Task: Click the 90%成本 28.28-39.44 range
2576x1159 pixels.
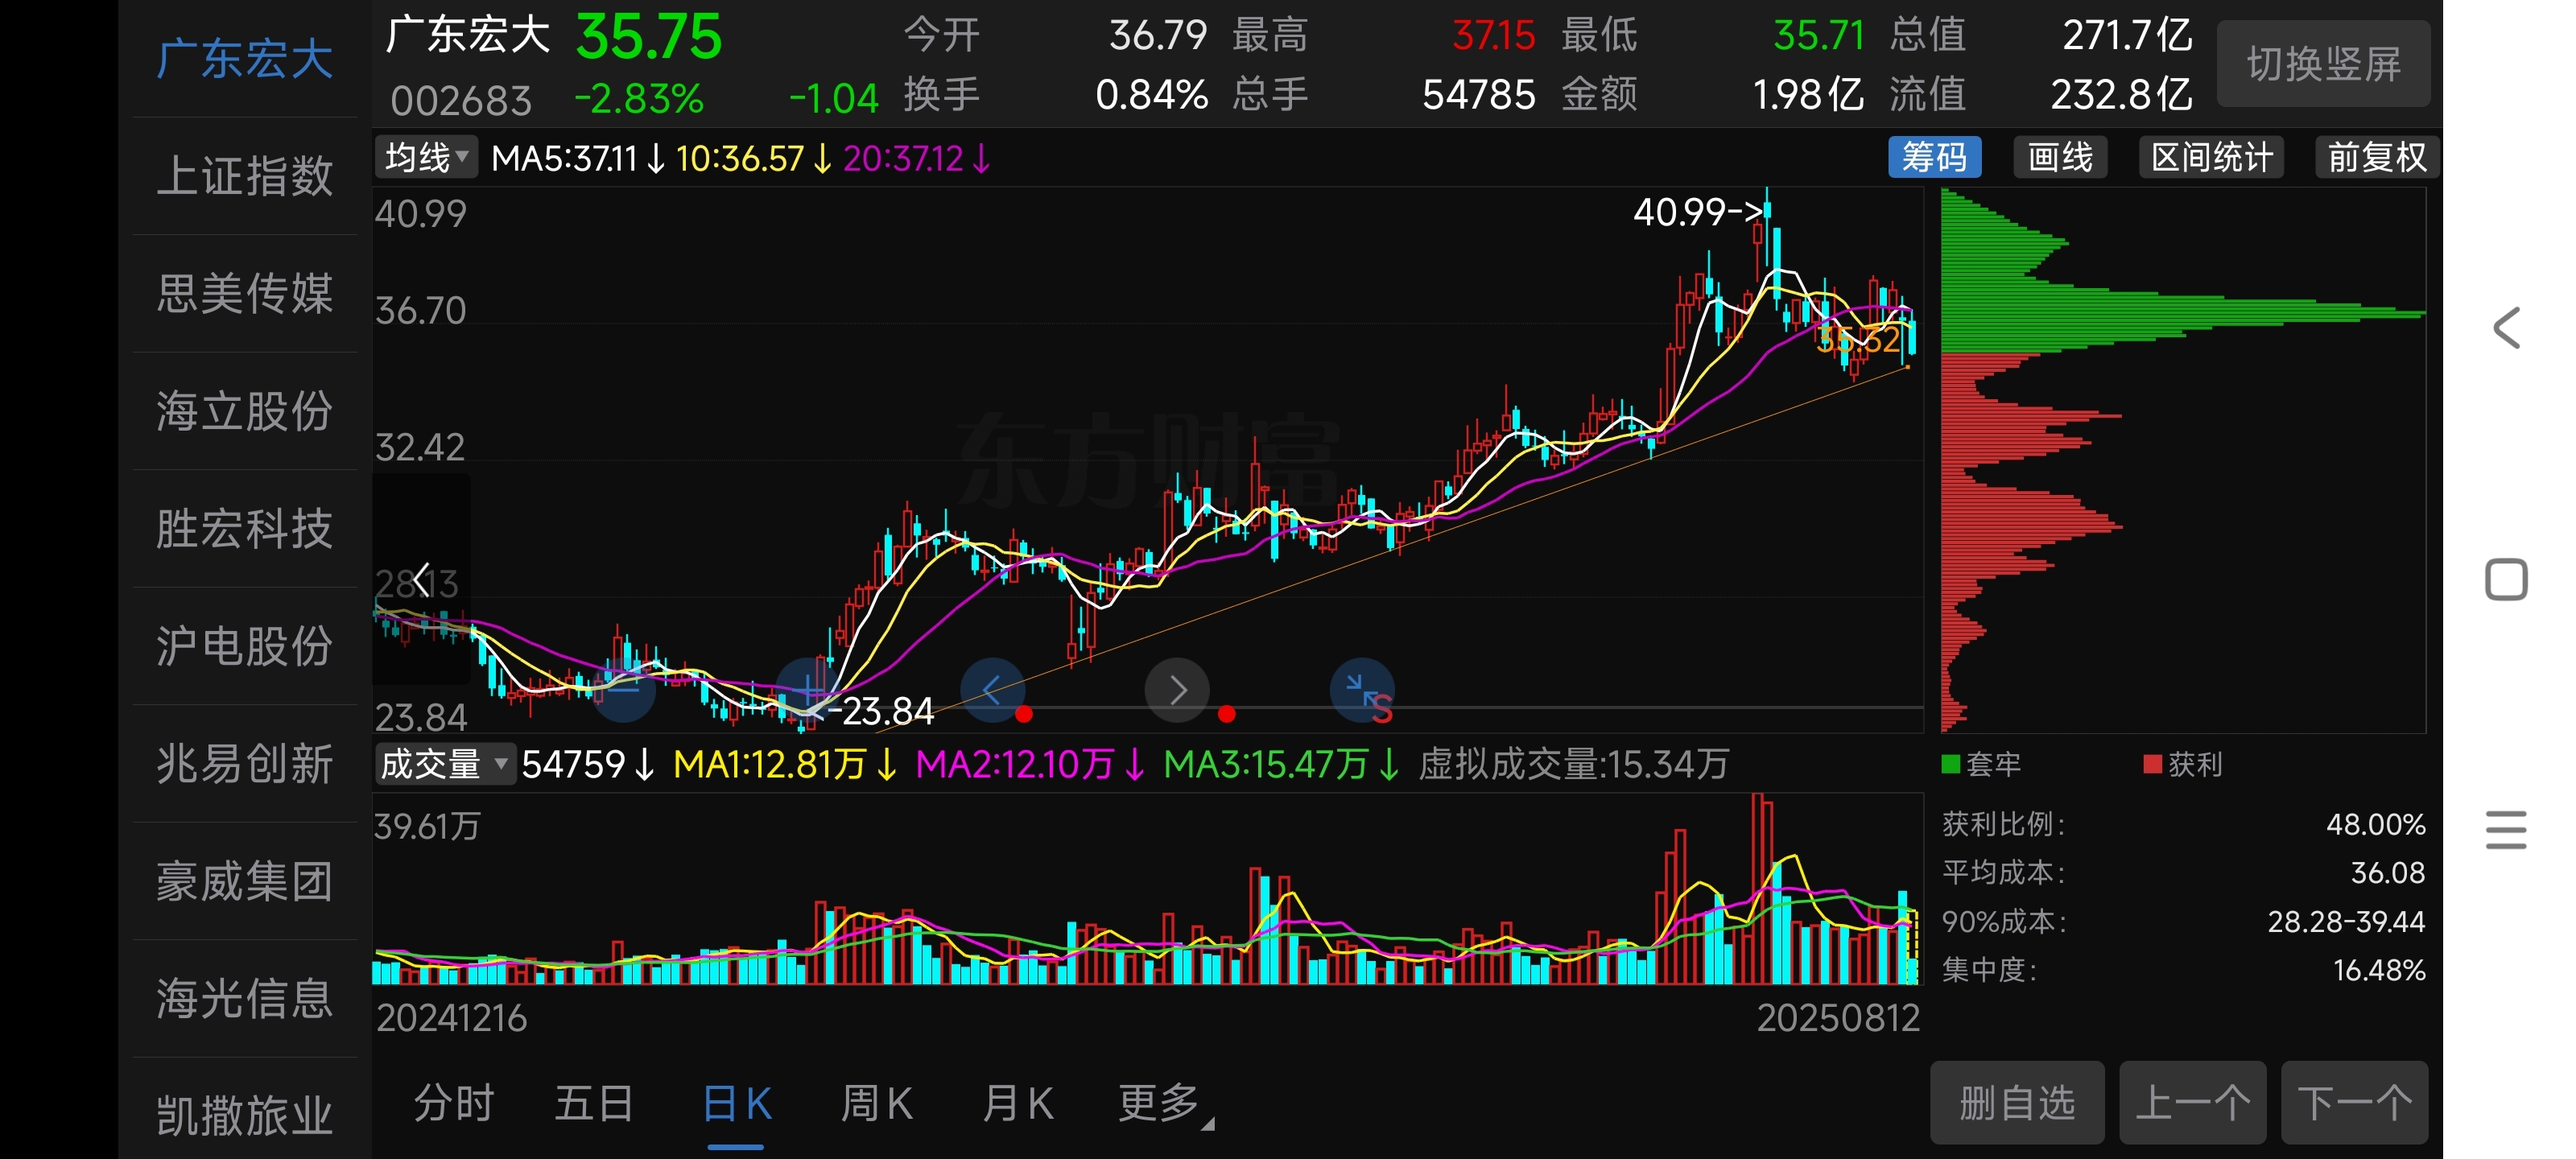Action: [2346, 921]
